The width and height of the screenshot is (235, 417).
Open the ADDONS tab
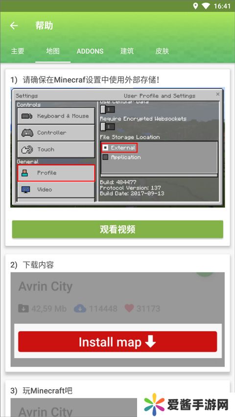click(90, 51)
